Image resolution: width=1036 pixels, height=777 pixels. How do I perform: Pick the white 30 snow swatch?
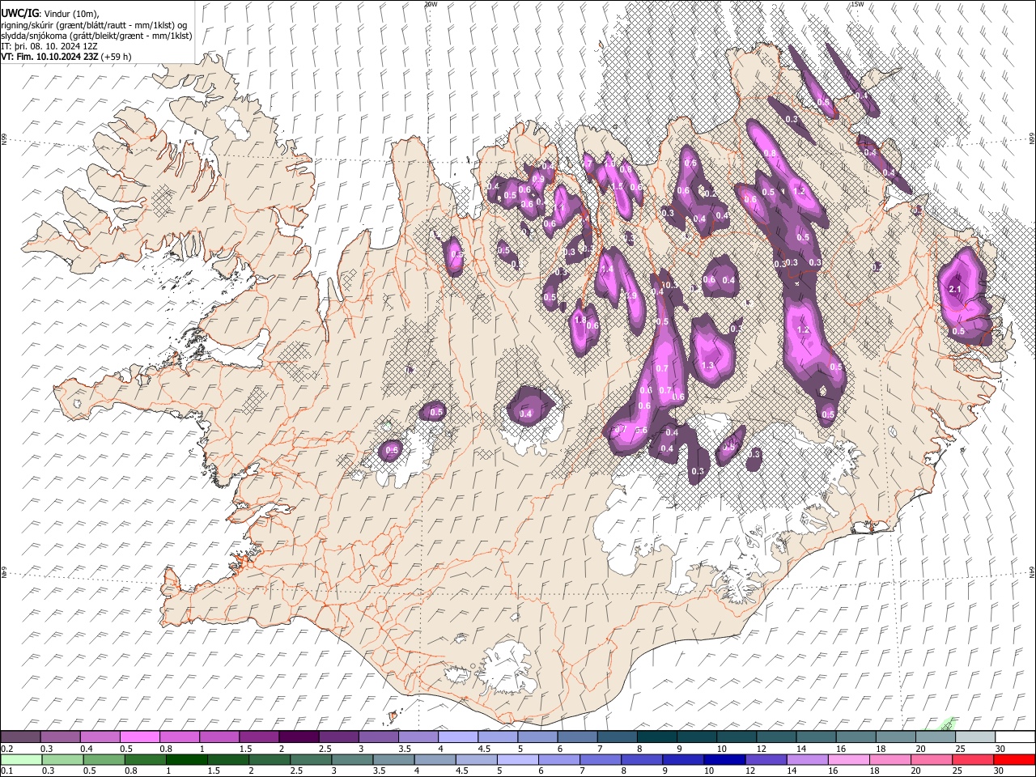pyautogui.click(x=1015, y=737)
